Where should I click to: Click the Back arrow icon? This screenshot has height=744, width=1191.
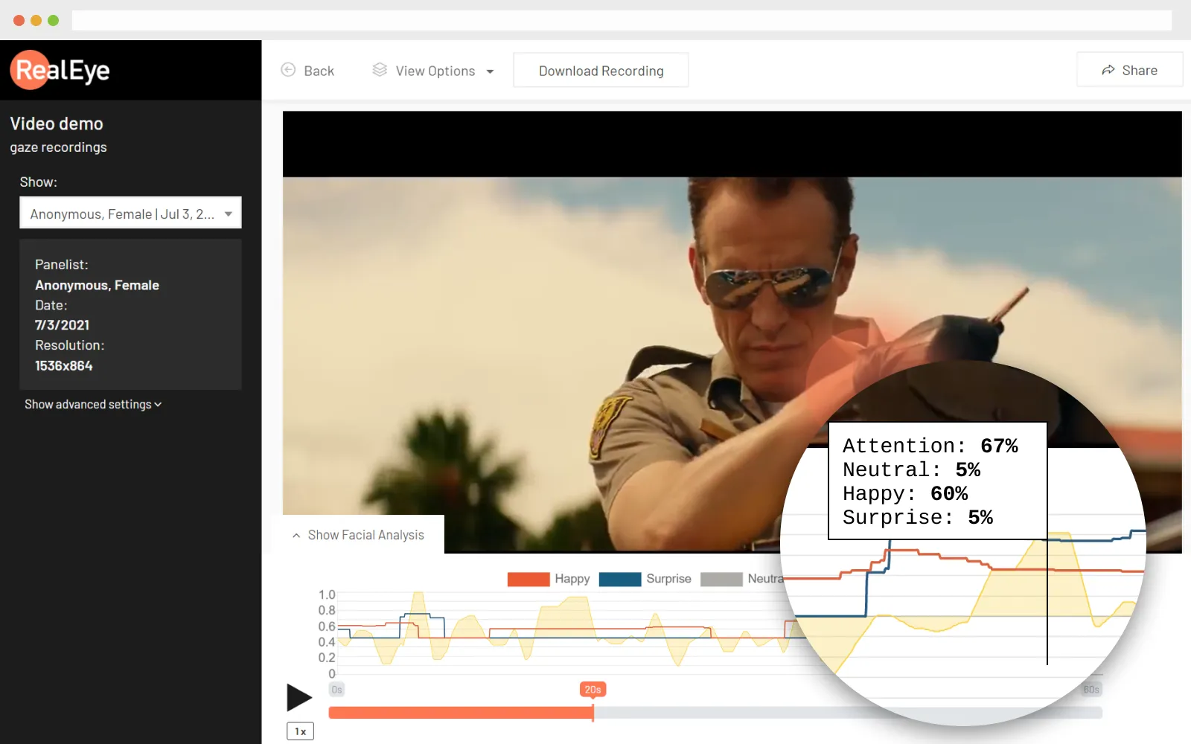click(x=288, y=70)
